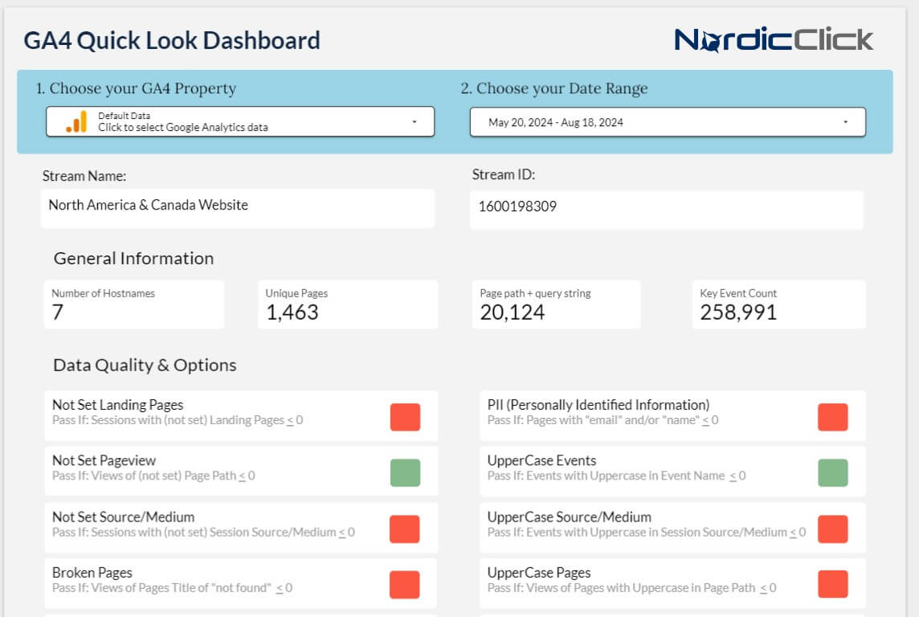Select the Stream ID value 1600198309

(x=517, y=206)
